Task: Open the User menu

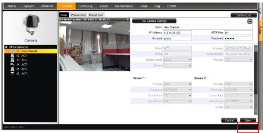Action: 144,6
